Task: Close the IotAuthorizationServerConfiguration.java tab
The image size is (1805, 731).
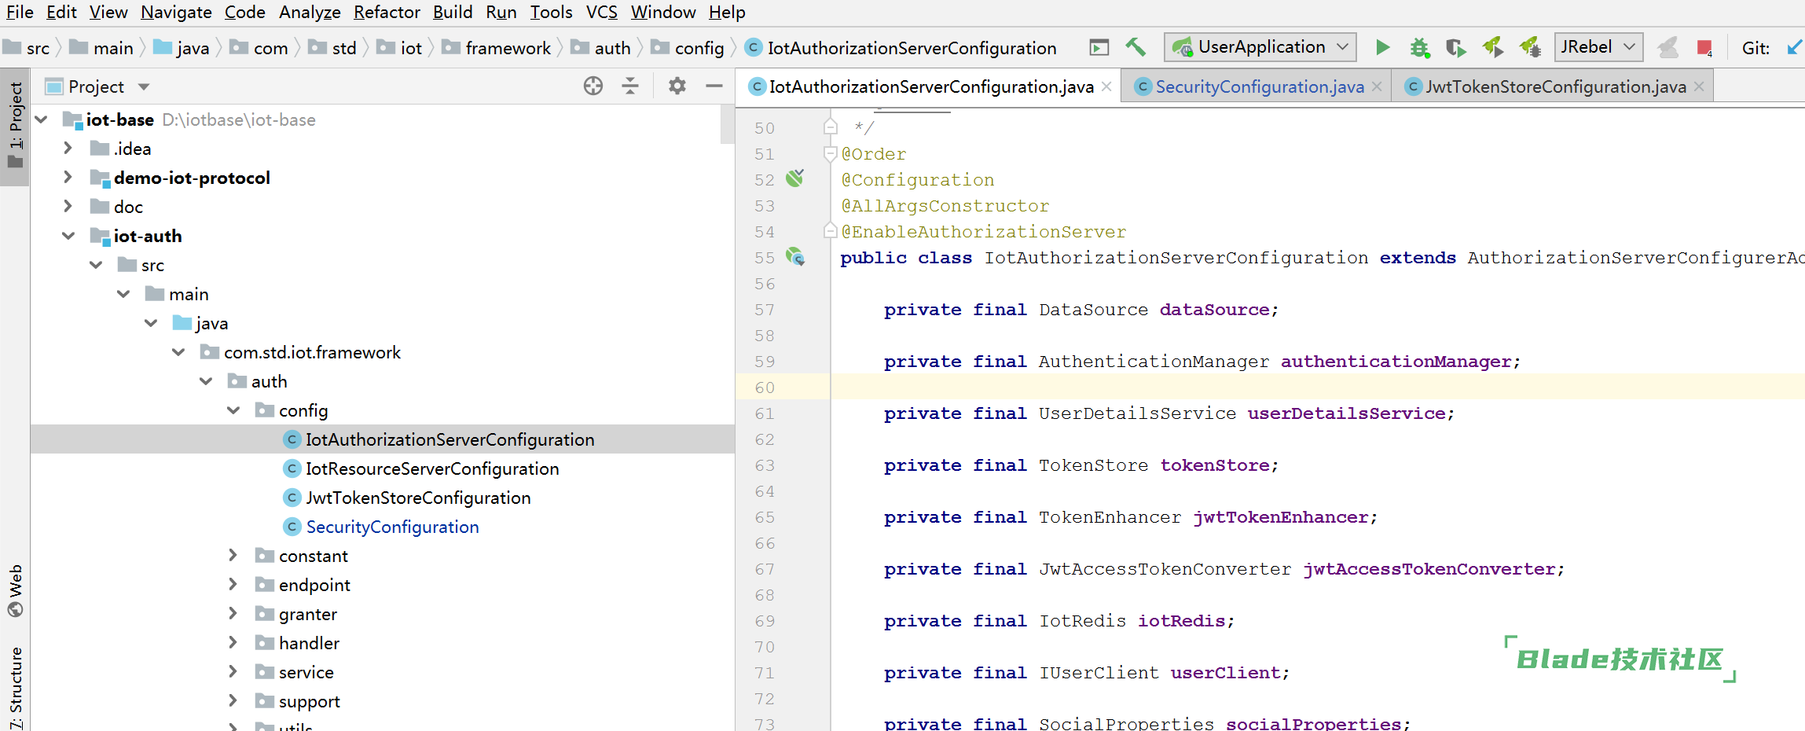Action: (x=1106, y=86)
